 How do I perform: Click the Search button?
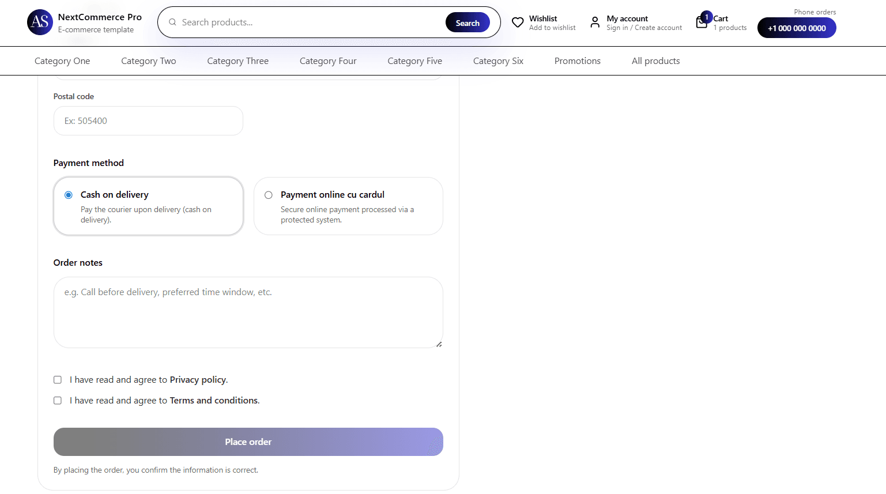(x=467, y=22)
